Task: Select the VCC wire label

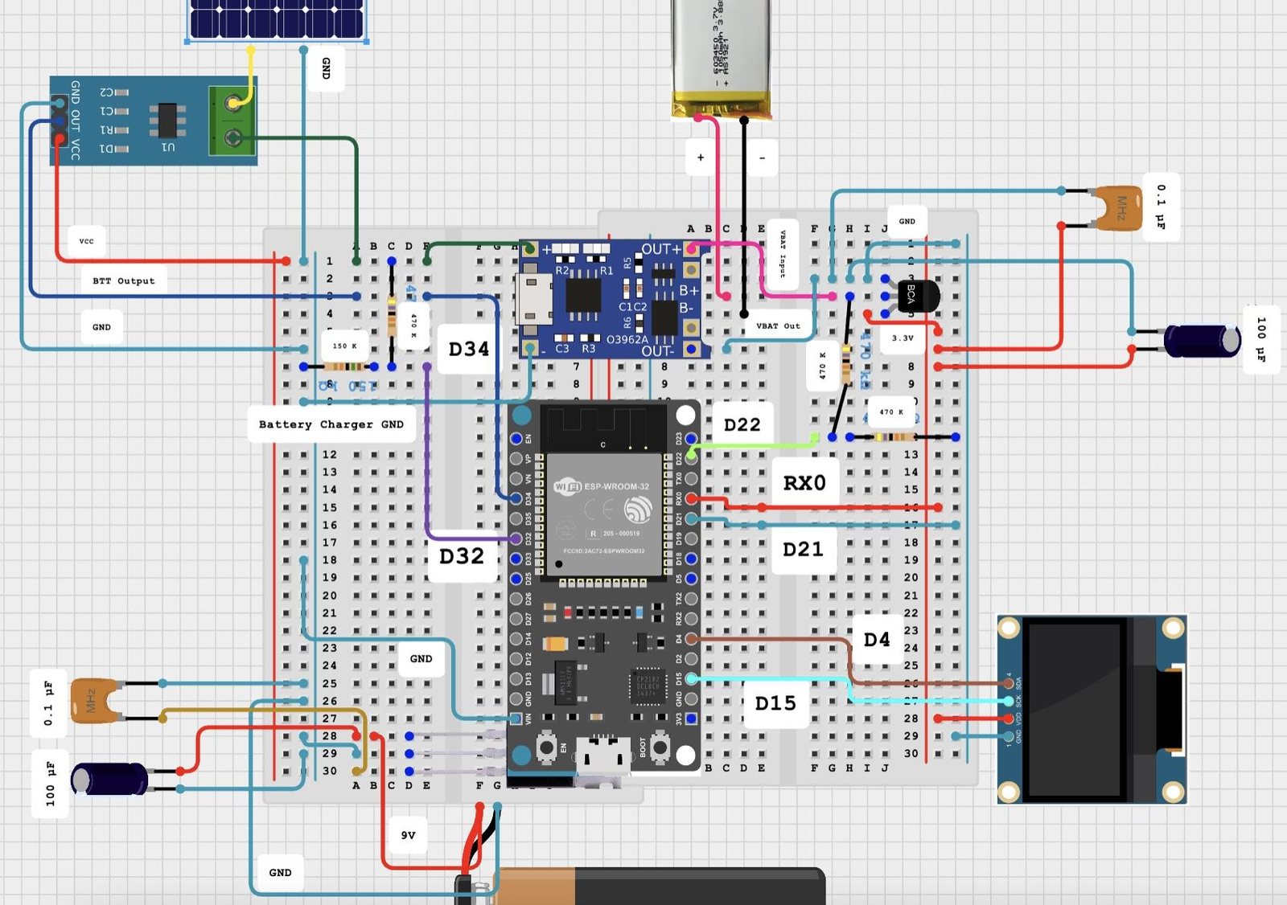Action: [86, 241]
